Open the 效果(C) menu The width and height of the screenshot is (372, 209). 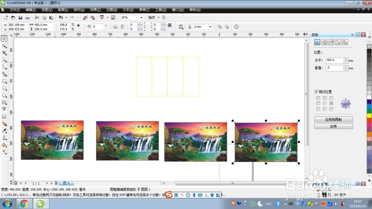95,10
